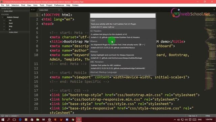The height and width of the screenshot is (122, 216).
Task: Click line number 14 in gutter
Action: (36, 77)
